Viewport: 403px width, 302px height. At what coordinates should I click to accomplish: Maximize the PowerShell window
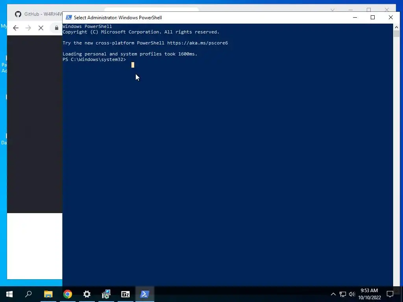click(373, 17)
